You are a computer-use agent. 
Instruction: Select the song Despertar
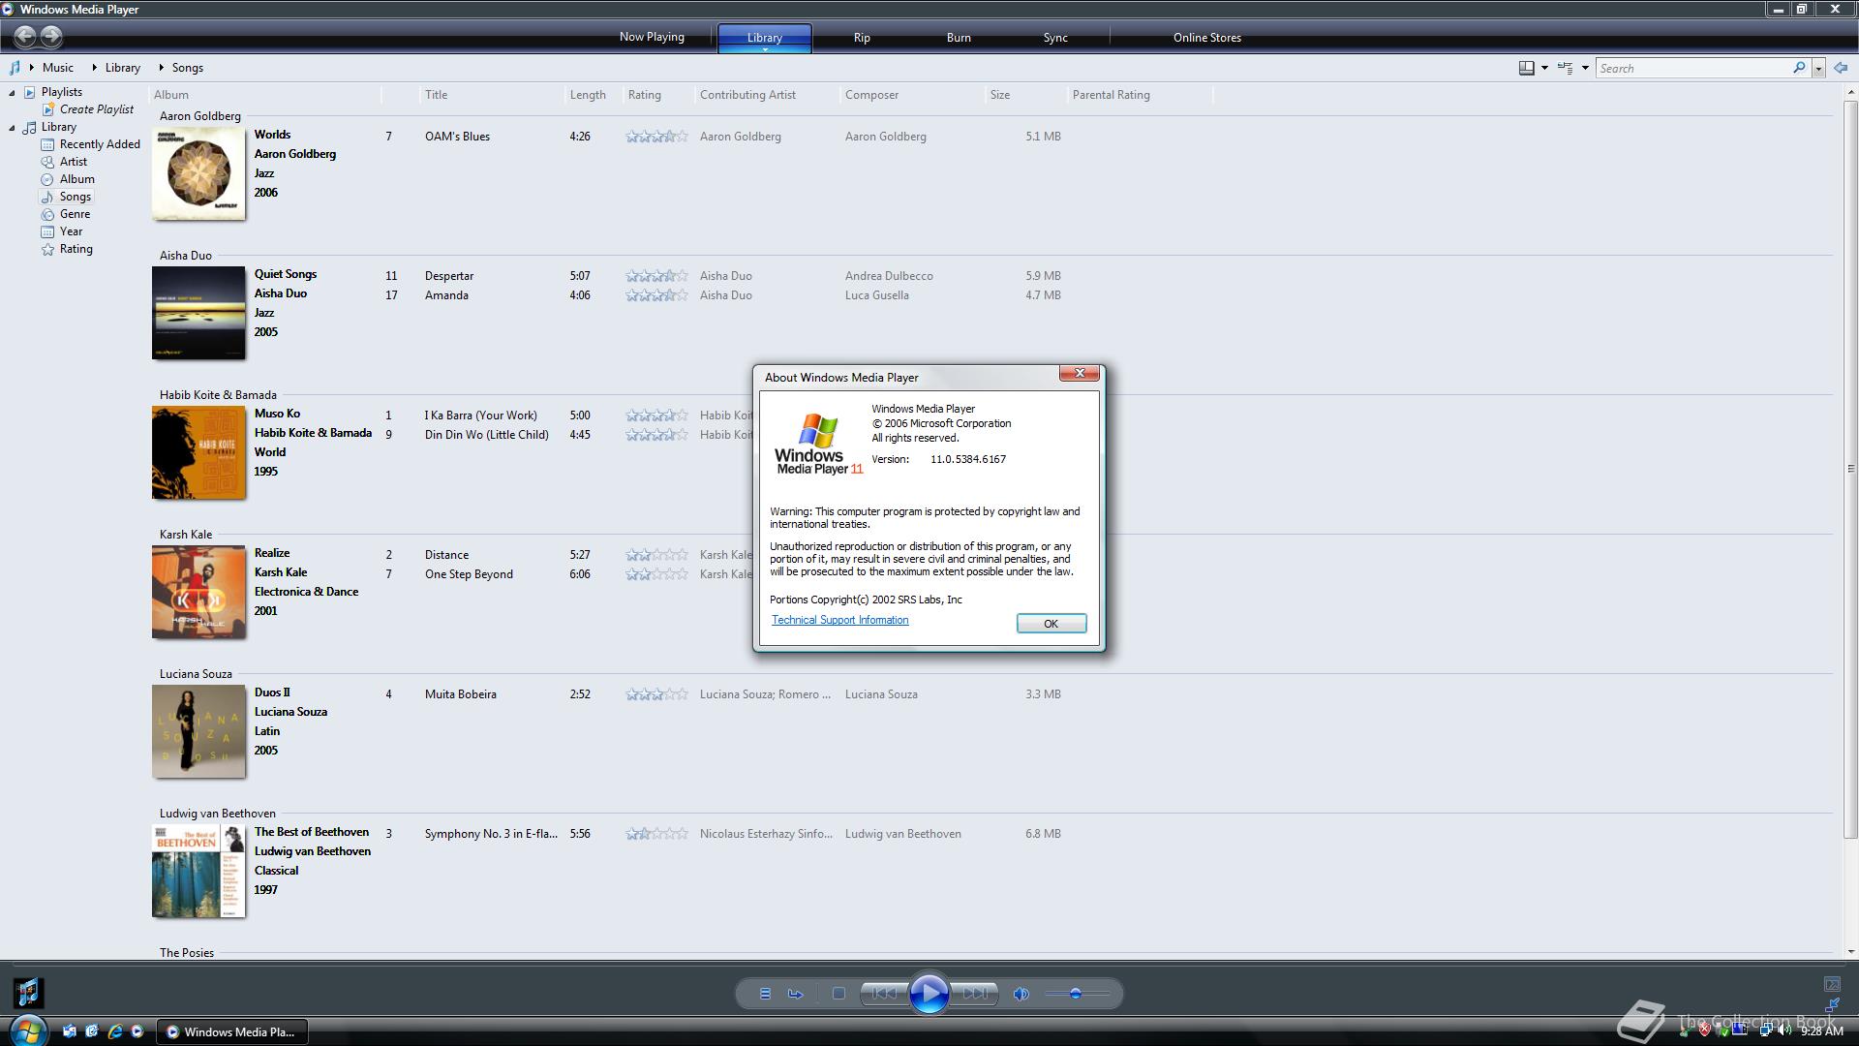(x=449, y=276)
